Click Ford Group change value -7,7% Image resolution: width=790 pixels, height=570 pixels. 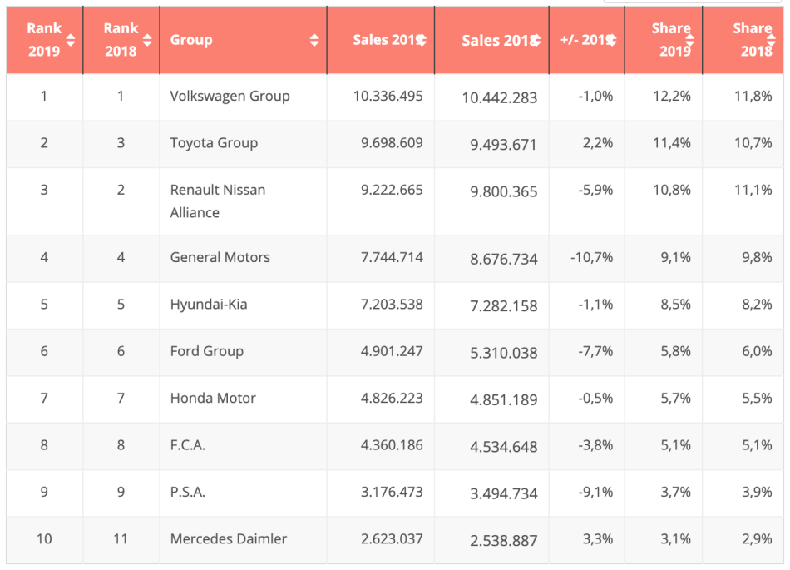point(595,351)
